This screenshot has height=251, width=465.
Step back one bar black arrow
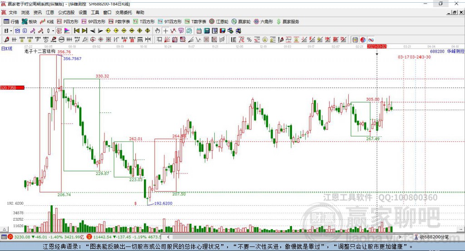93,31
